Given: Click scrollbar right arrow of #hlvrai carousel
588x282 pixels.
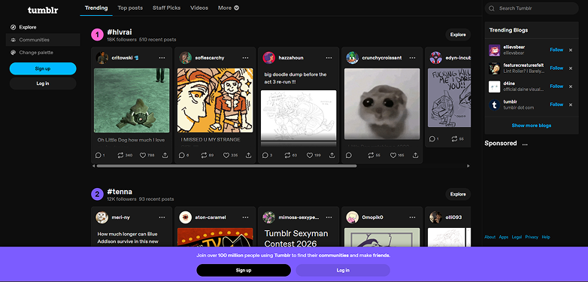Looking at the screenshot, I should tap(468, 165).
